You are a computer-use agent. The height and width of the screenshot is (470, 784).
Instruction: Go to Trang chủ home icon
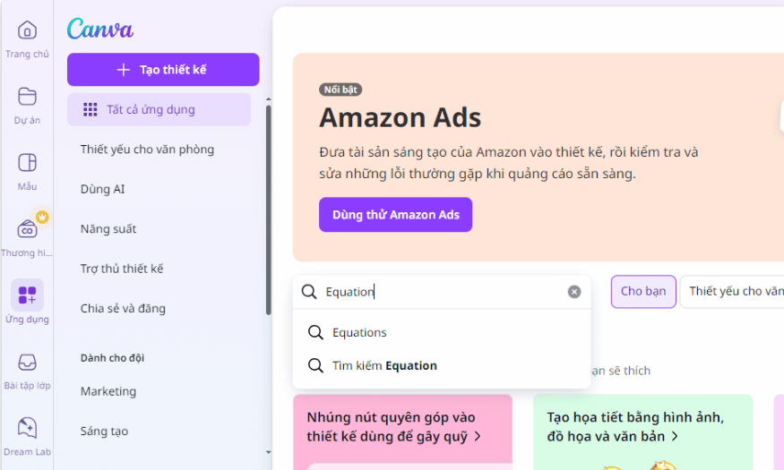pos(27,30)
